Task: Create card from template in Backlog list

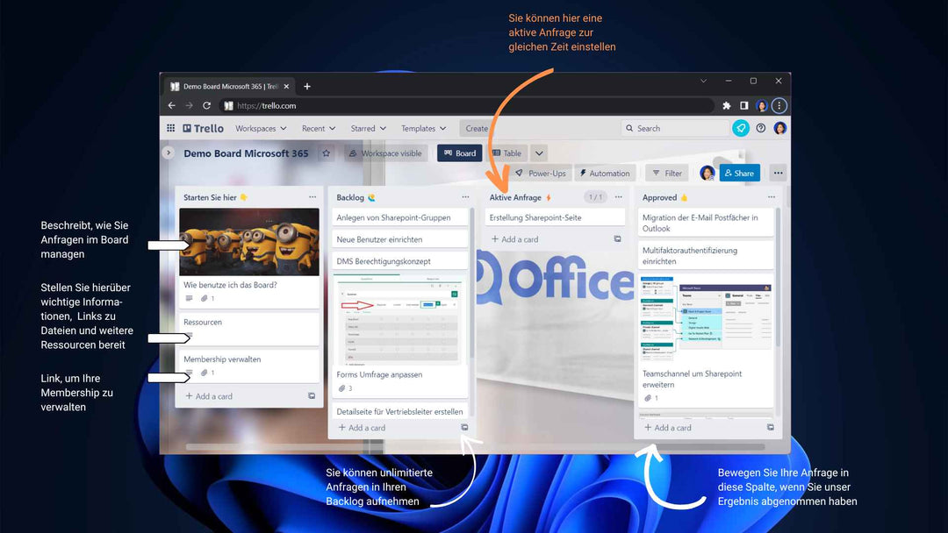Action: tap(464, 428)
